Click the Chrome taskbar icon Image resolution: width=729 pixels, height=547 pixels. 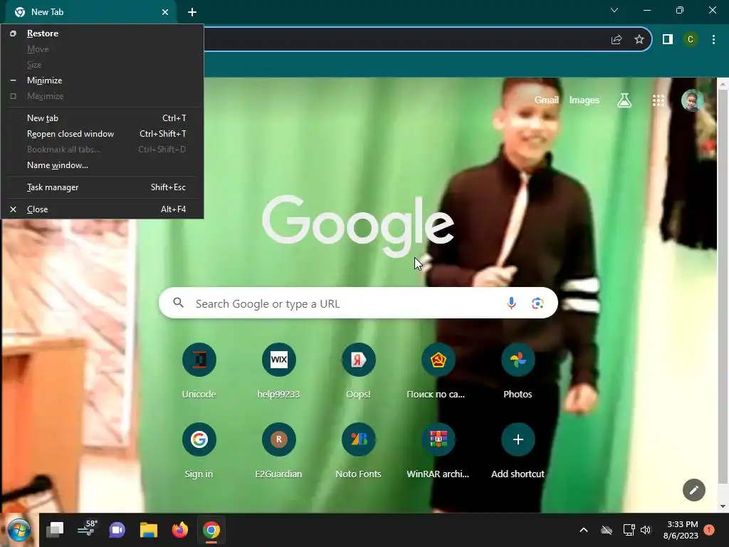pos(211,530)
